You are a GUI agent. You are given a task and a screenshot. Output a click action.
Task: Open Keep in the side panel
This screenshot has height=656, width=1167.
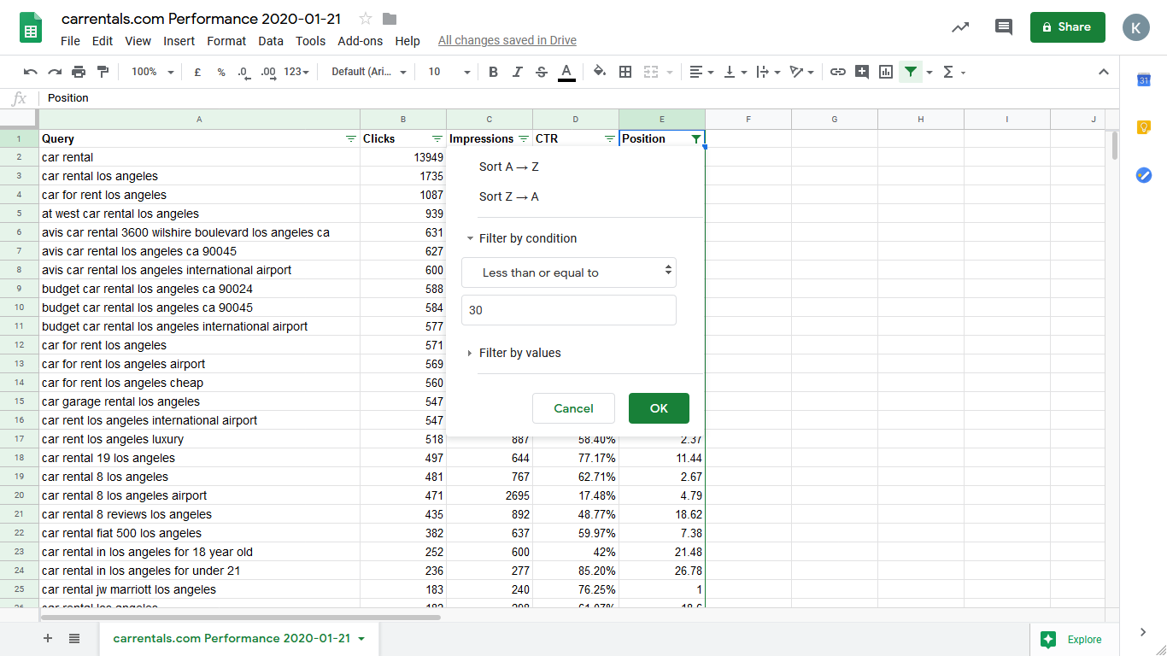[x=1144, y=127]
